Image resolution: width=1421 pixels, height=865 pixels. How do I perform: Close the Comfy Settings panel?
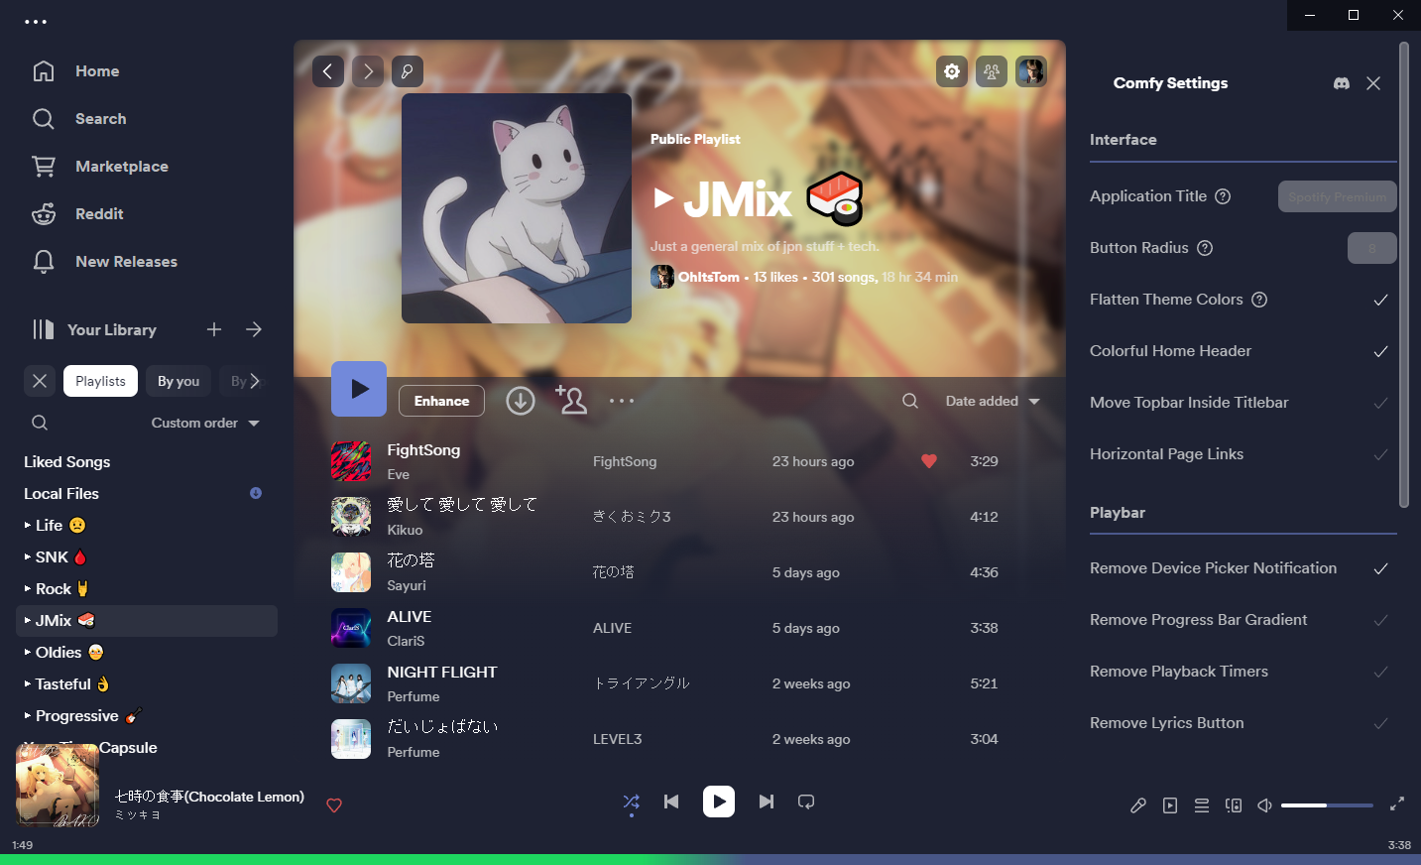1373,83
